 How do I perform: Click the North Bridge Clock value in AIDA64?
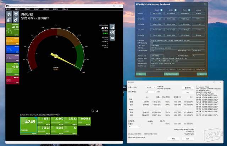click(x=198, y=51)
